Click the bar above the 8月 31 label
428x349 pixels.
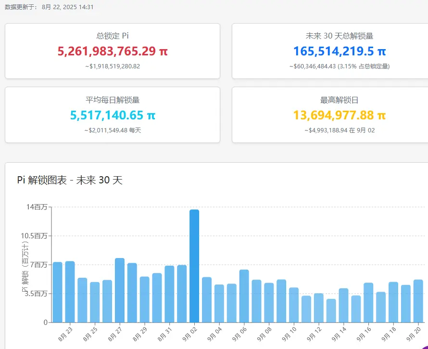(x=169, y=294)
